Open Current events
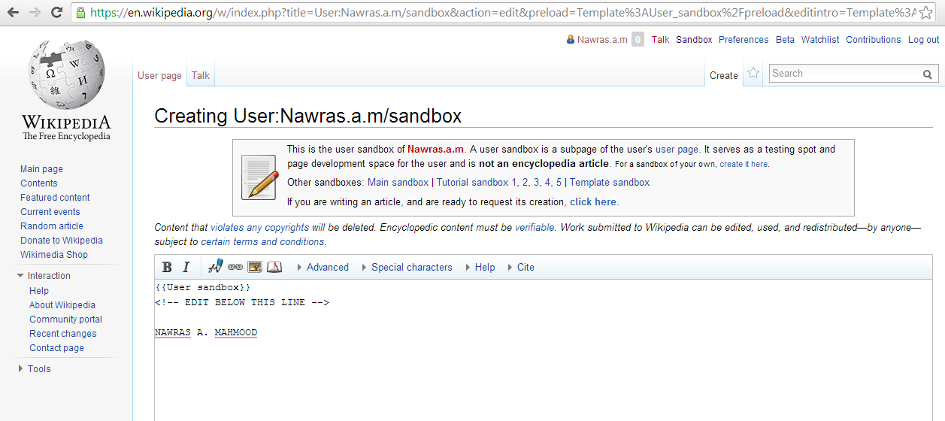The image size is (945, 421). click(x=50, y=212)
